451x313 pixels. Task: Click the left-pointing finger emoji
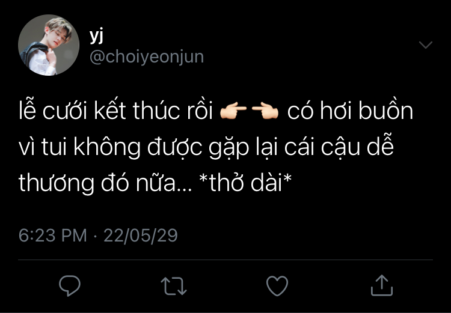pos(265,112)
